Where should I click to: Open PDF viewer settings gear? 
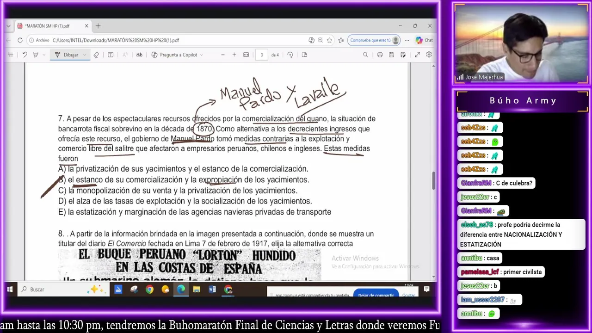(x=429, y=55)
